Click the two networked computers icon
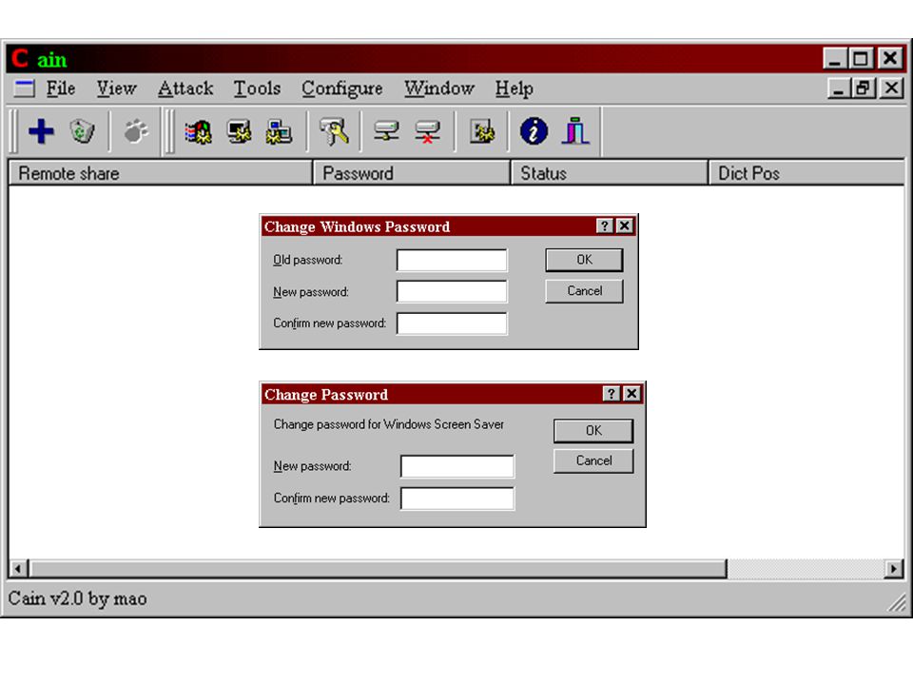Screen dimensions: 913x685 [x=279, y=131]
